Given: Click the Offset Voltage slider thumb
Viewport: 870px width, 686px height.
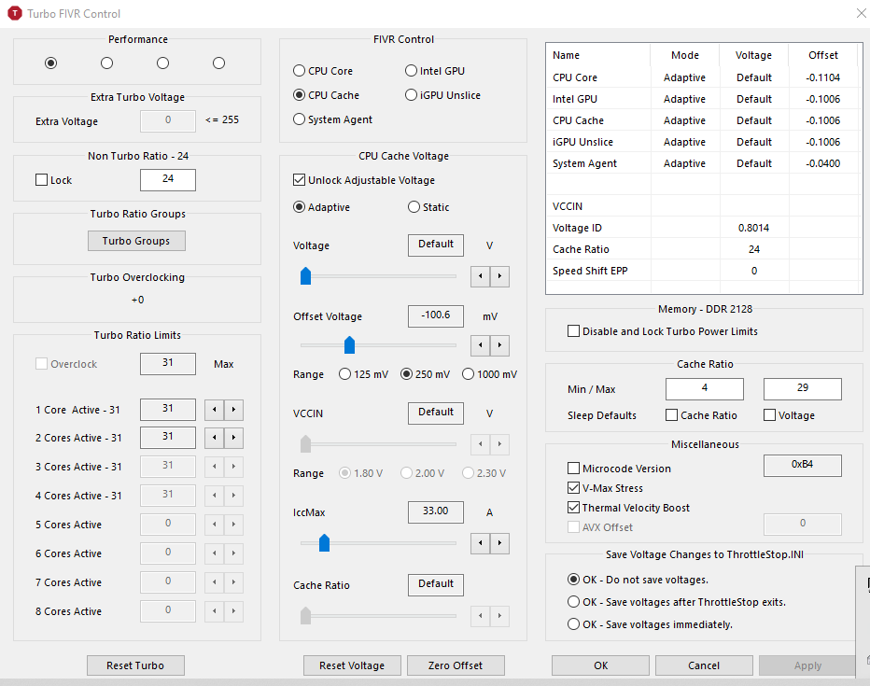Looking at the screenshot, I should pyautogui.click(x=349, y=345).
